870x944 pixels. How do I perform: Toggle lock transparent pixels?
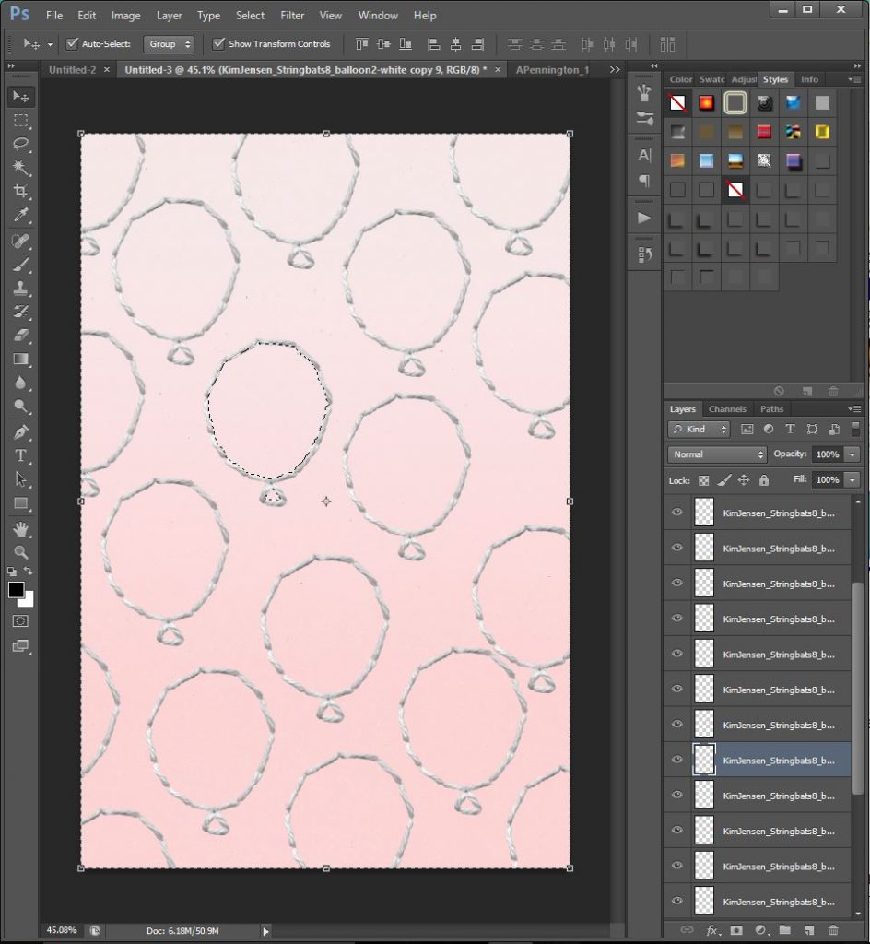click(704, 480)
